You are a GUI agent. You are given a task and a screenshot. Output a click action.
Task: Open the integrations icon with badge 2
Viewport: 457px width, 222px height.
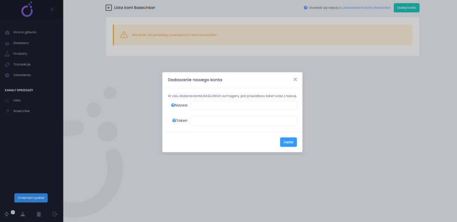7,214
